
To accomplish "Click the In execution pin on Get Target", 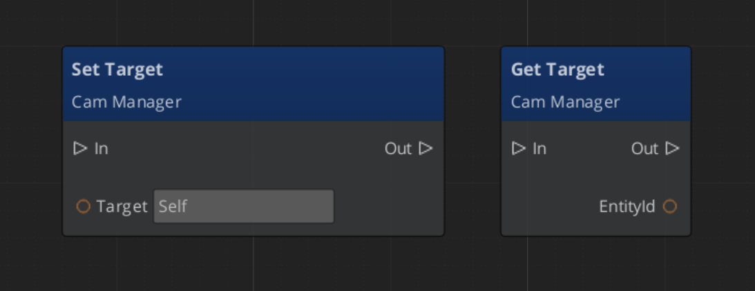I will pyautogui.click(x=519, y=148).
